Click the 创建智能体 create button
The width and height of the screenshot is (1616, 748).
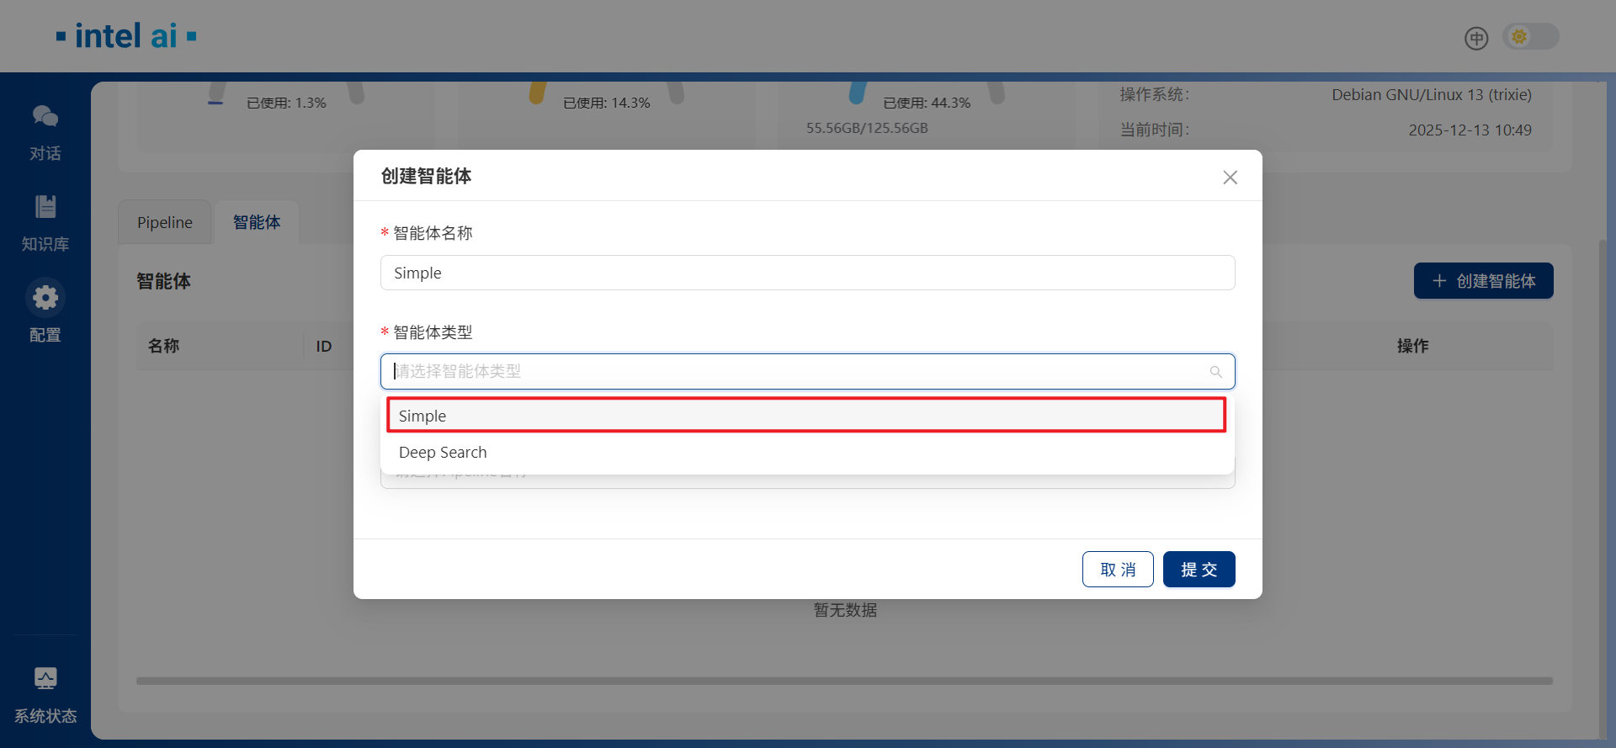1483,281
